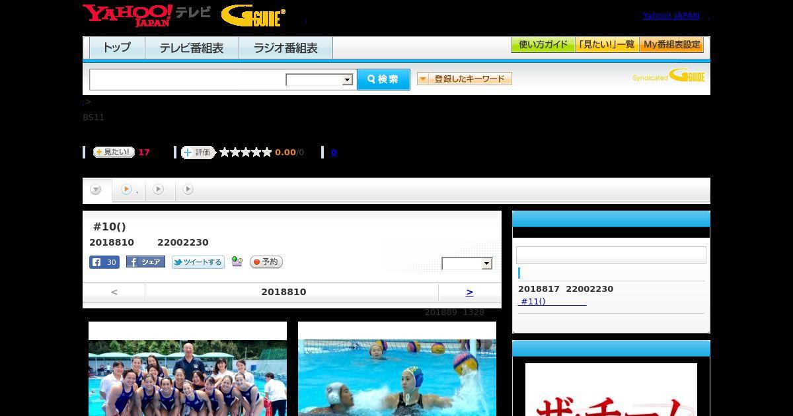This screenshot has height=416, width=793.
Task: Focus the keyword search field
Action: [188, 79]
